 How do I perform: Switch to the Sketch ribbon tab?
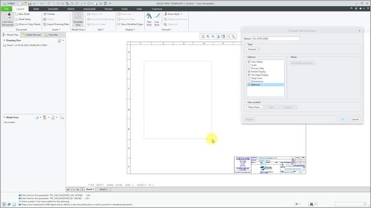pyautogui.click(x=71, y=9)
